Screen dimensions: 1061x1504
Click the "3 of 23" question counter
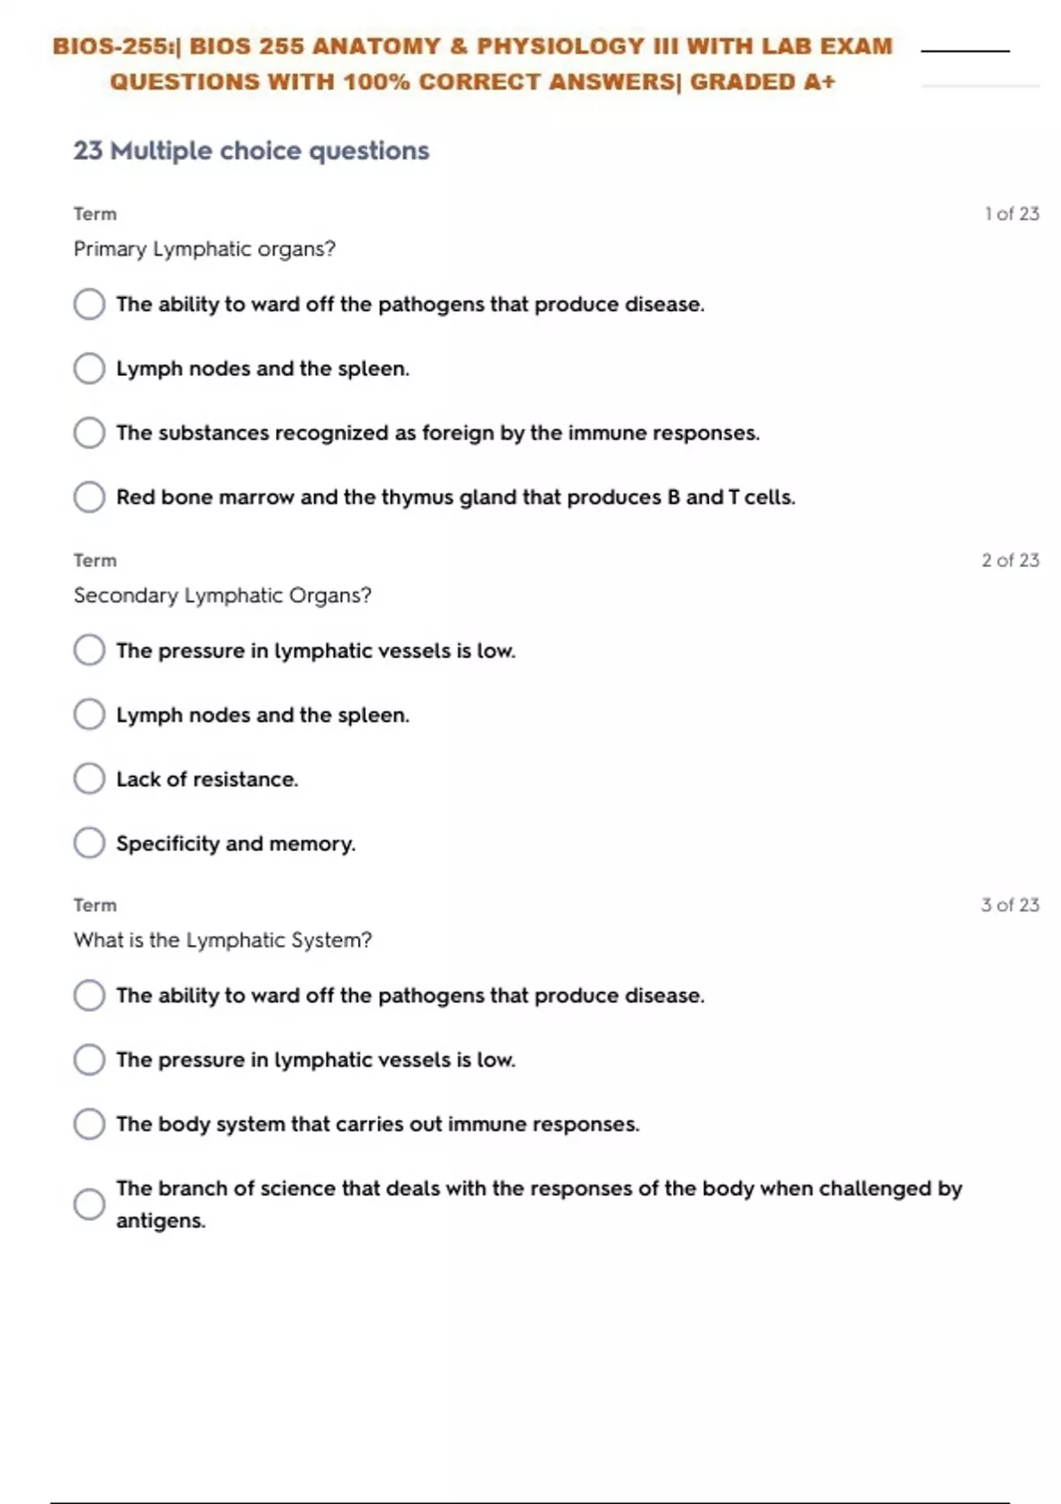click(x=1010, y=905)
